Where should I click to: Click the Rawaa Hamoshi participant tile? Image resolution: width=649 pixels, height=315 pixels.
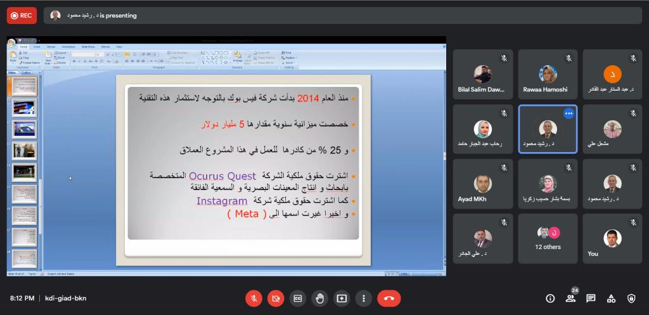coord(548,75)
